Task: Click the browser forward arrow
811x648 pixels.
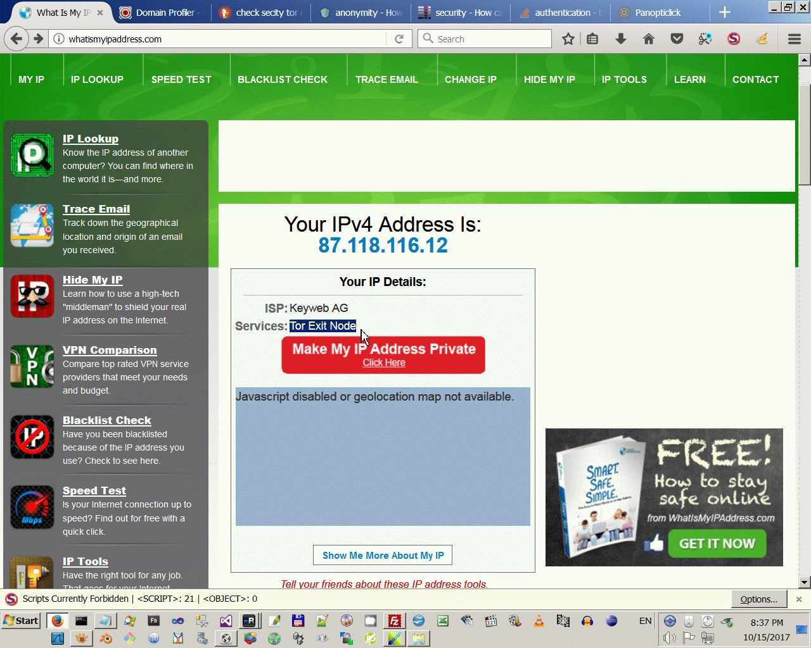Action: [x=39, y=39]
